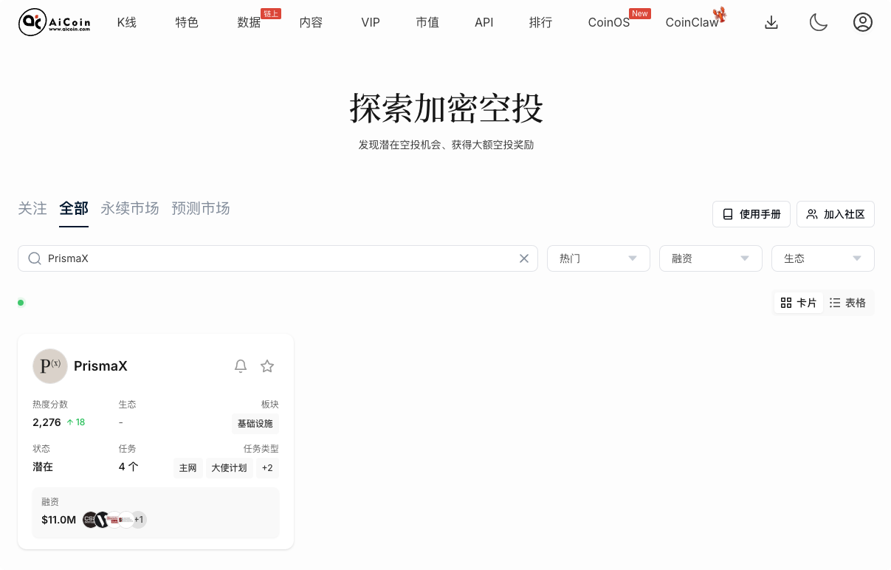Screen dimensions: 891x570
Task: Switch to the 预测市场 tab
Action: (x=201, y=208)
